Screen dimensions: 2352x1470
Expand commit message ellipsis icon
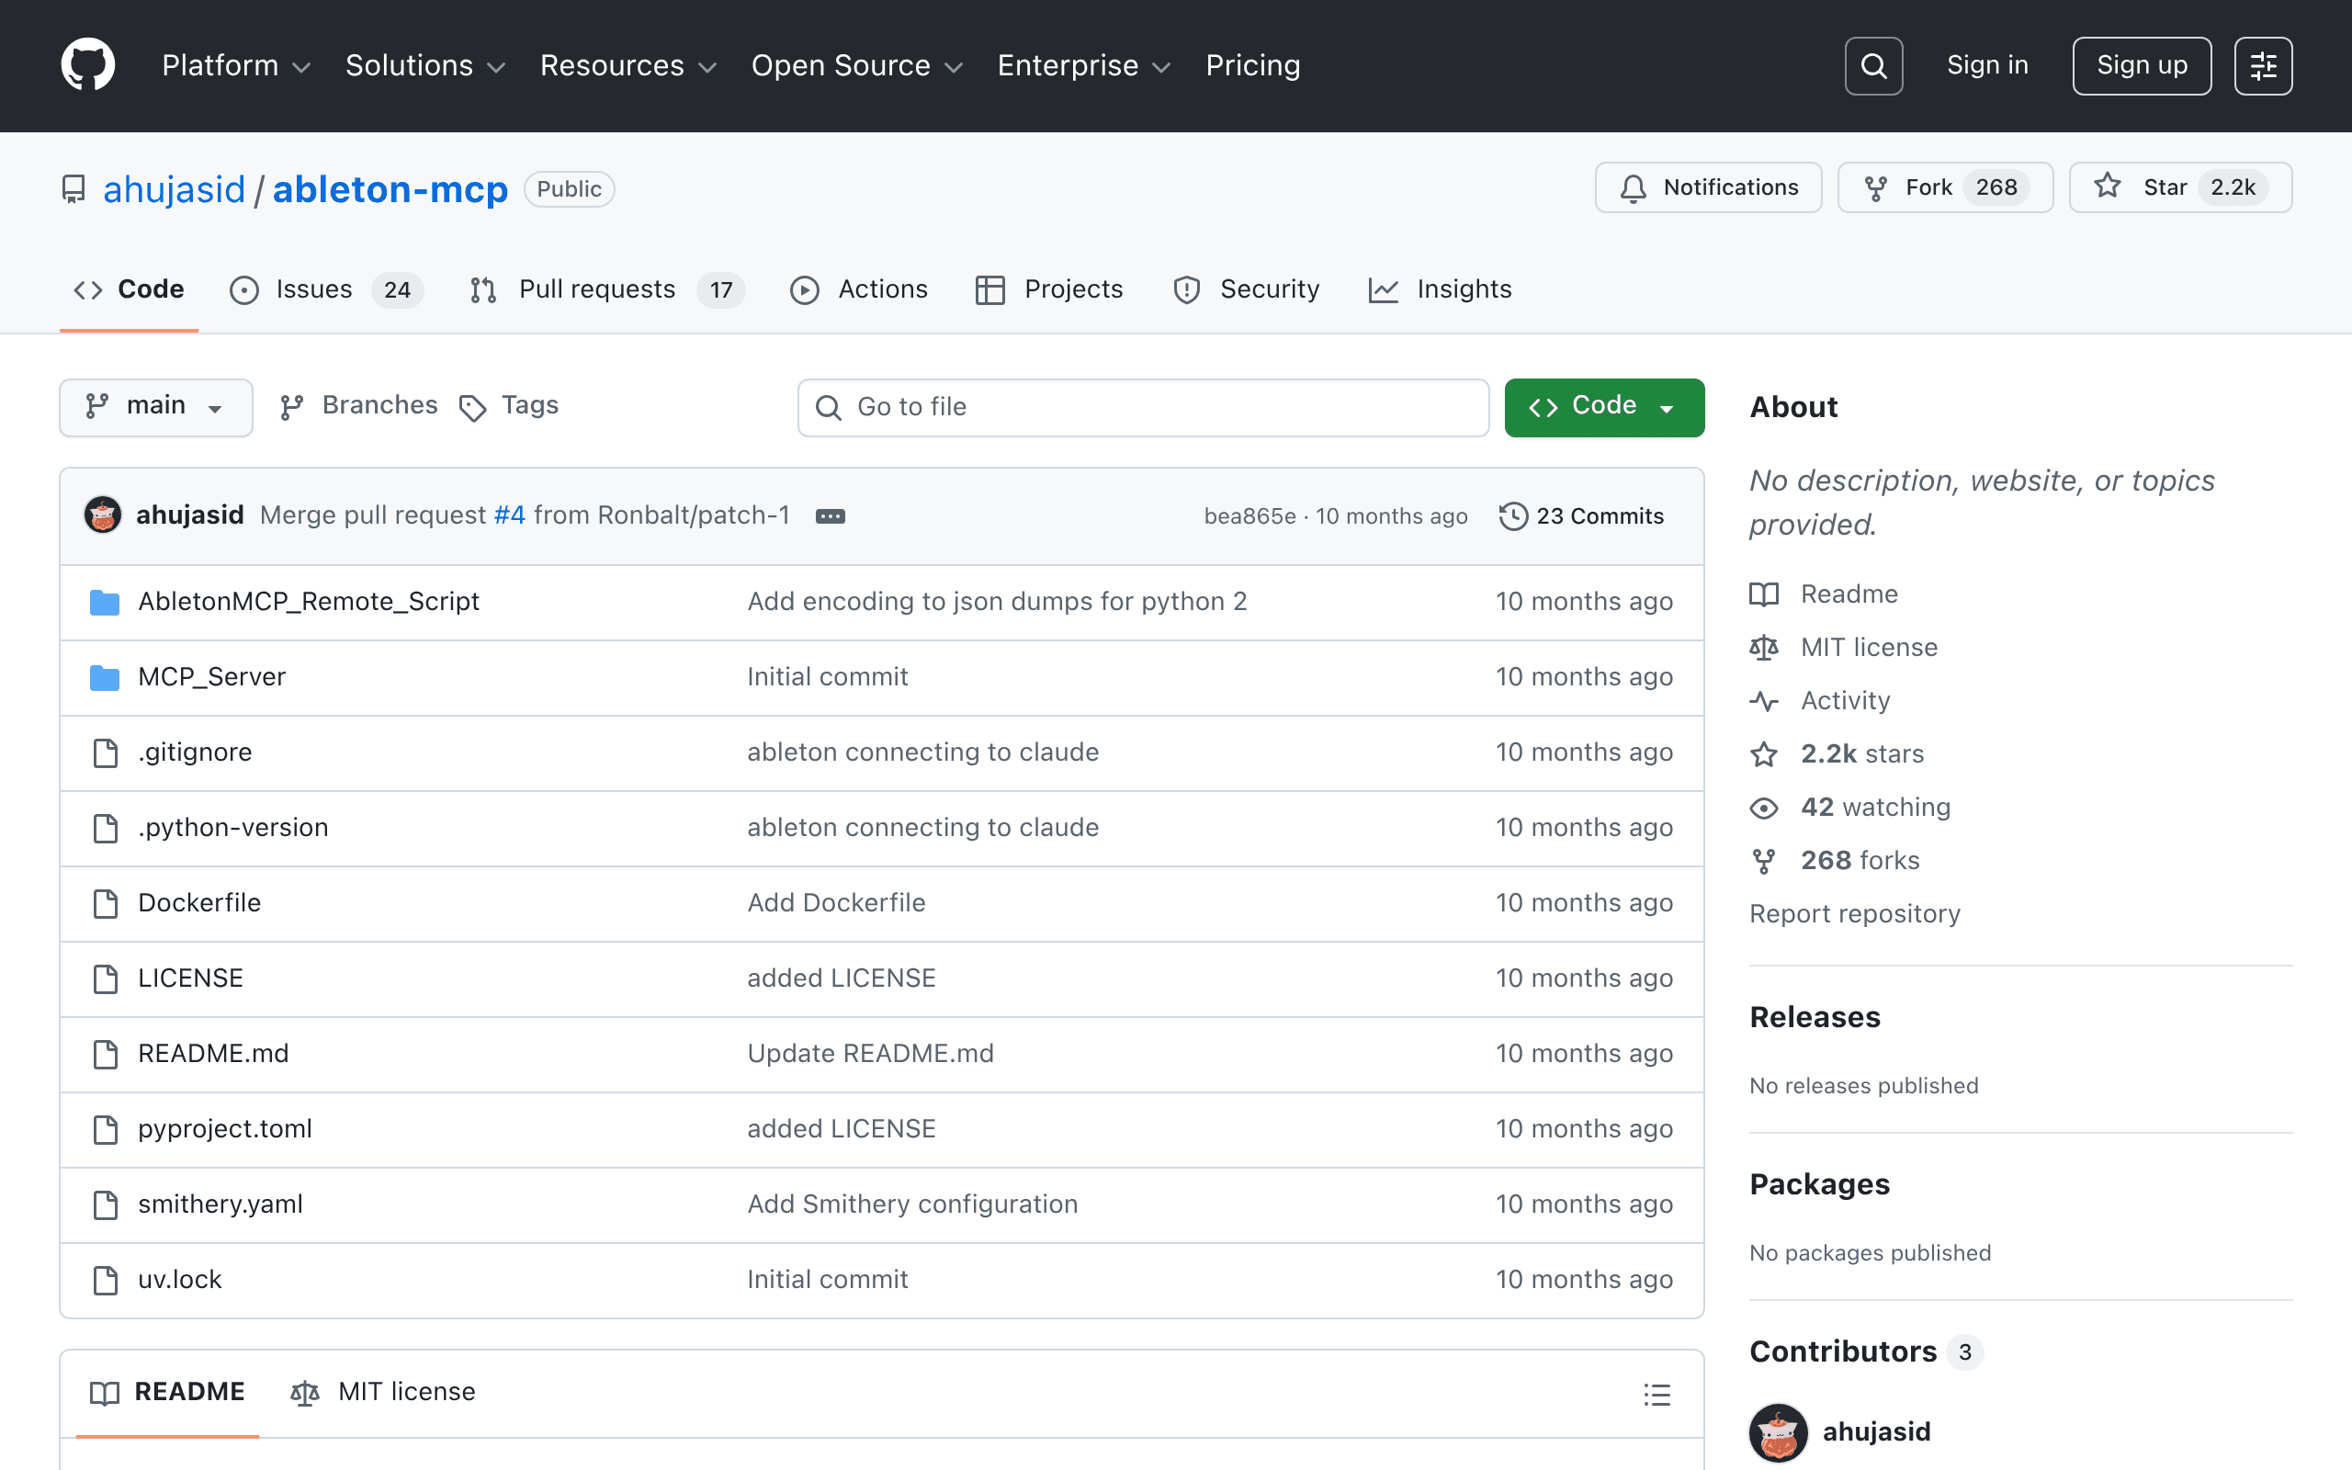tap(830, 516)
